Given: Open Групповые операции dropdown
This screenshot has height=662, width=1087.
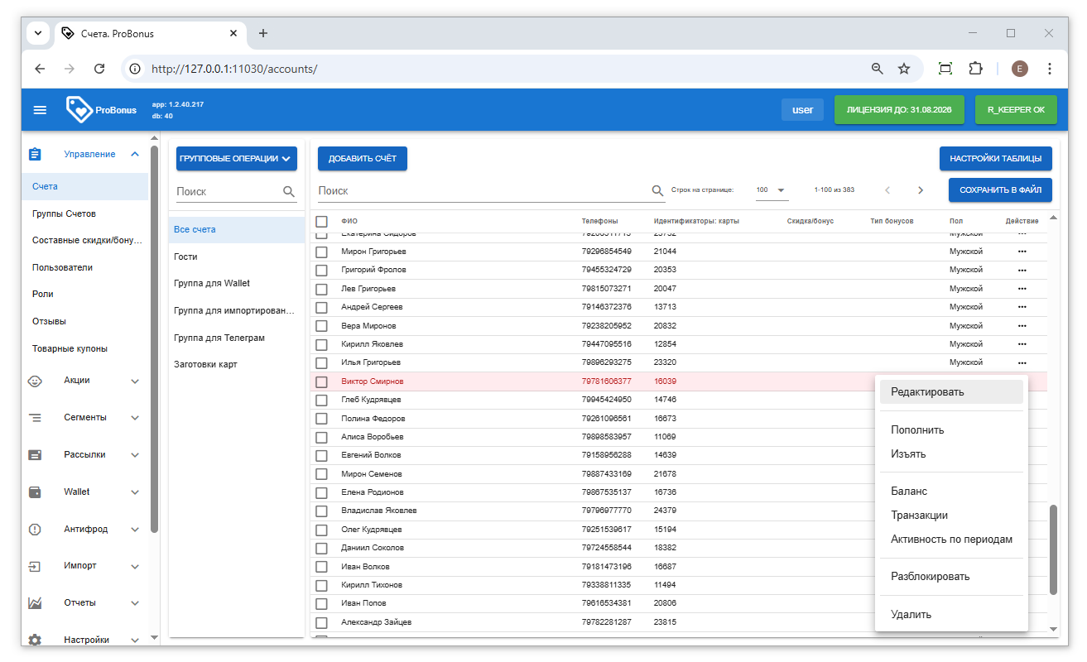Looking at the screenshot, I should pos(237,159).
